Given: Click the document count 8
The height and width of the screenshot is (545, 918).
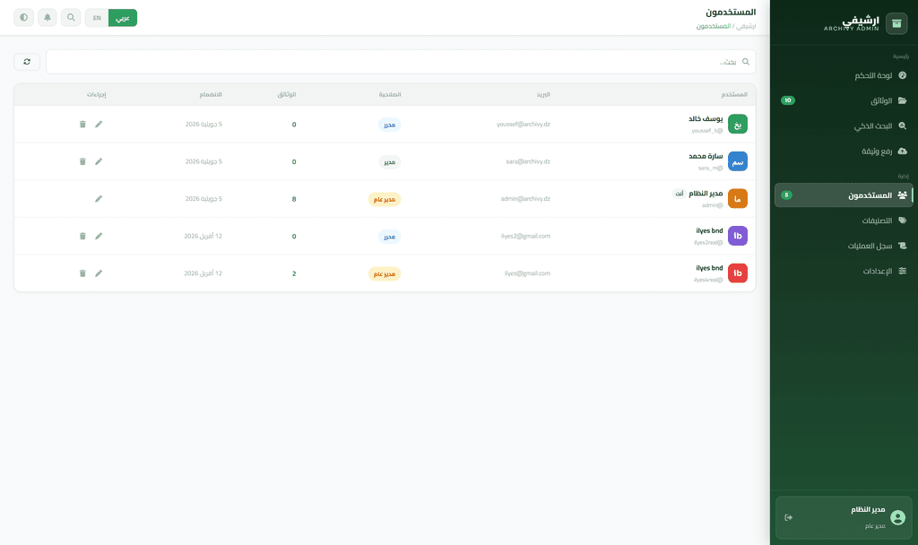Looking at the screenshot, I should point(294,199).
